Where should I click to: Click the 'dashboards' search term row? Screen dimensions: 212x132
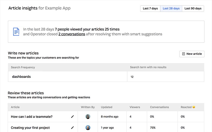click(21, 77)
